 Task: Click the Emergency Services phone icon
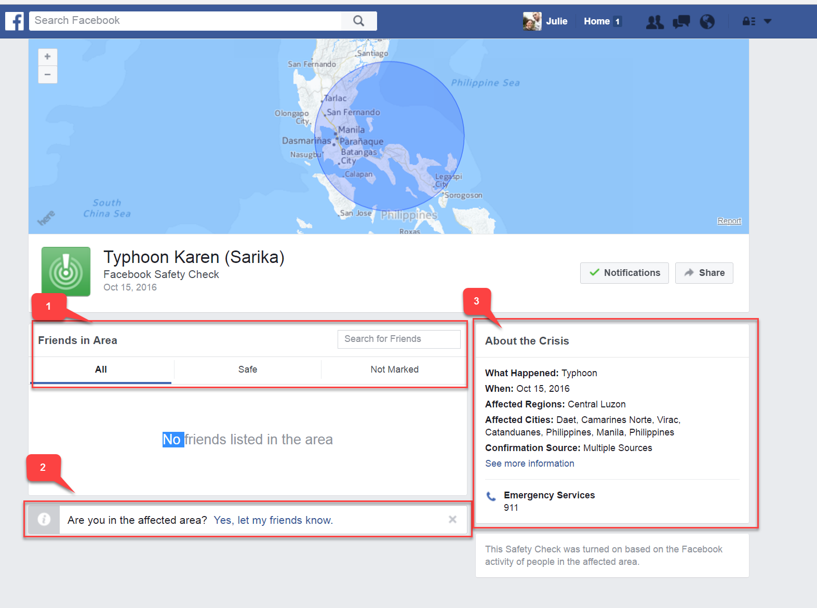(x=491, y=496)
